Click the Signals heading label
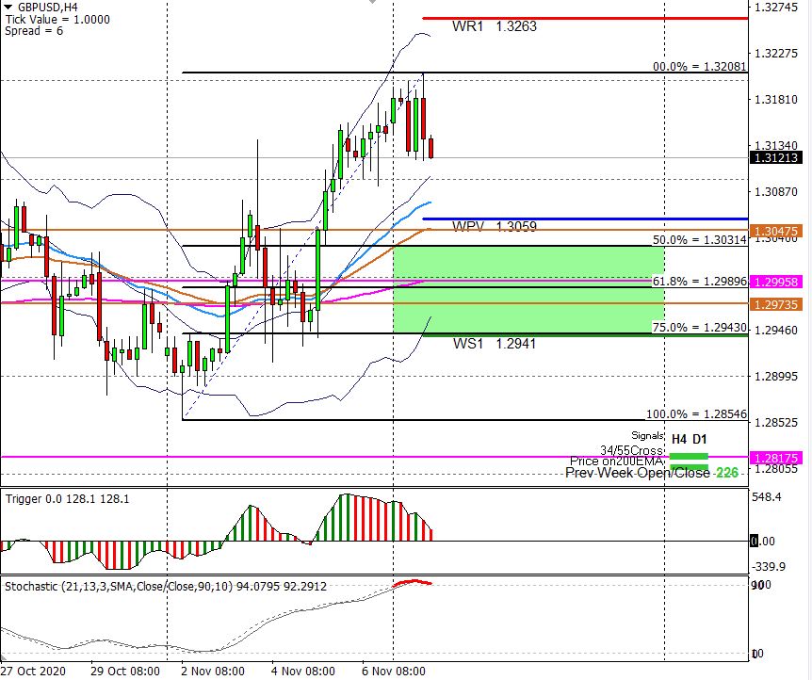This screenshot has width=812, height=680. coord(647,435)
